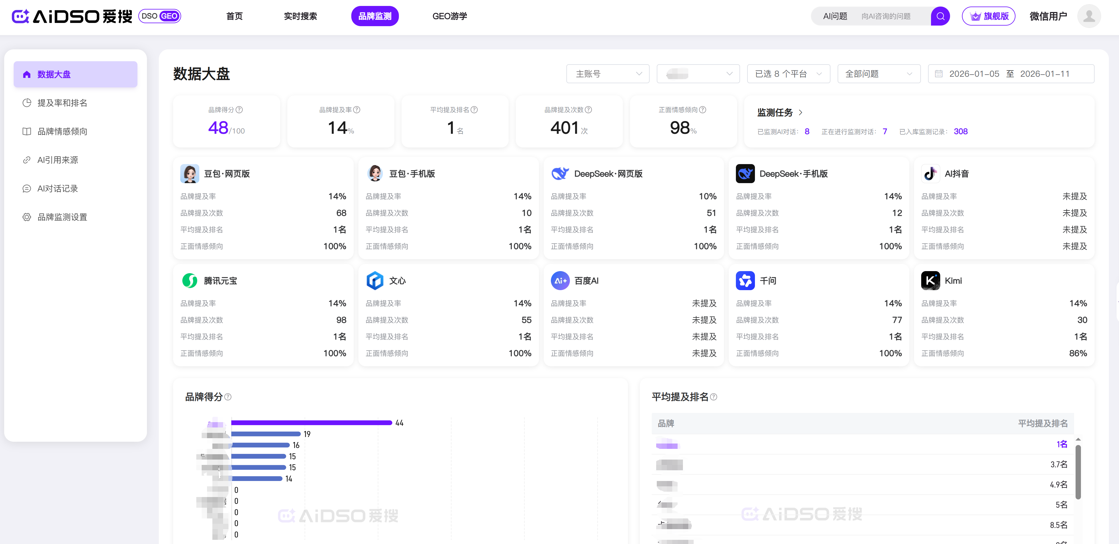Image resolution: width=1119 pixels, height=544 pixels.
Task: Open the 监测任务 link arrow
Action: pyautogui.click(x=801, y=112)
